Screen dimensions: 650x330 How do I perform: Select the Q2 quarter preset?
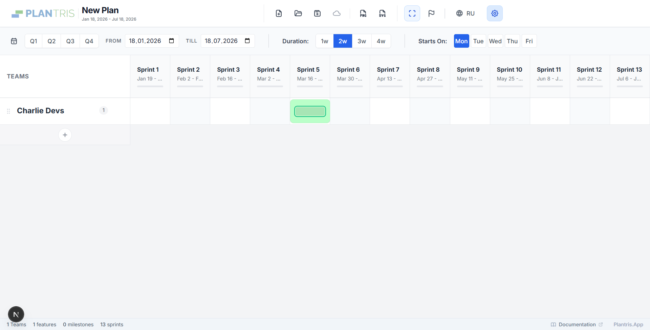click(51, 41)
